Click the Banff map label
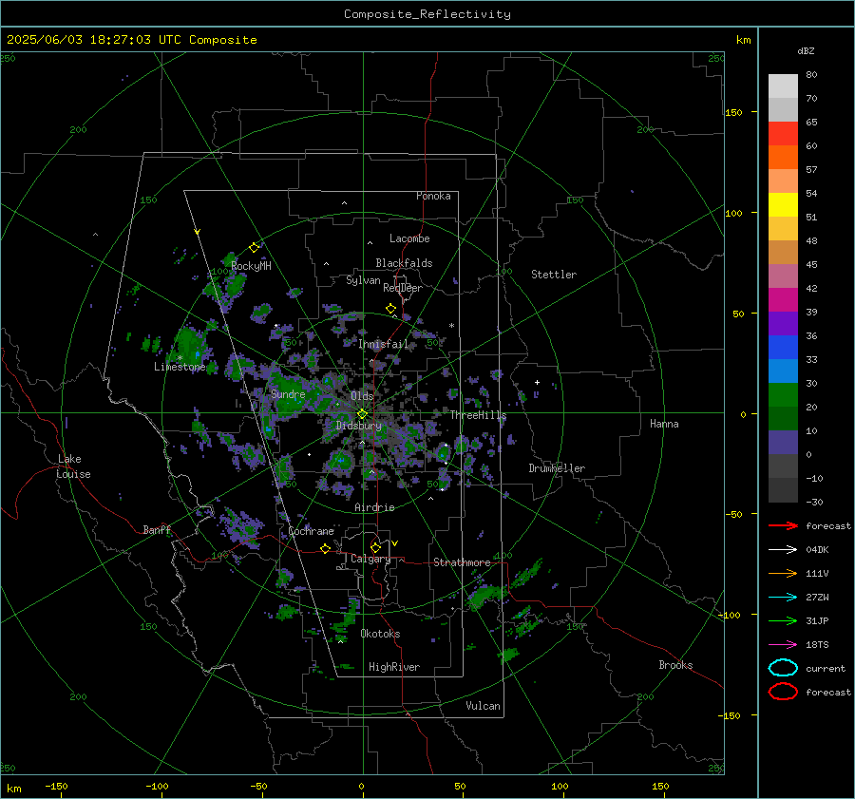The width and height of the screenshot is (855, 799). 157,530
